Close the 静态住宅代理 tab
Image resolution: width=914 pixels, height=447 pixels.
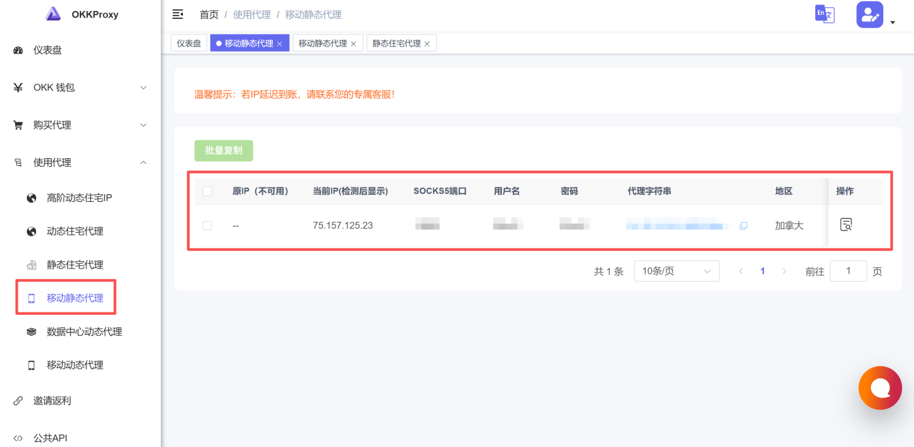tap(427, 44)
